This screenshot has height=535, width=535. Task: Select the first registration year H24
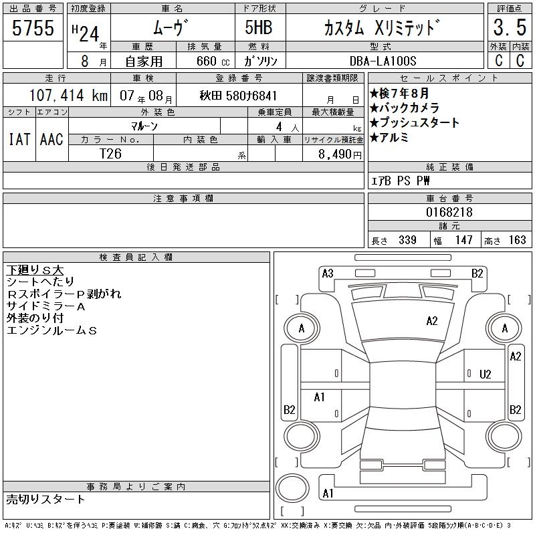86,33
